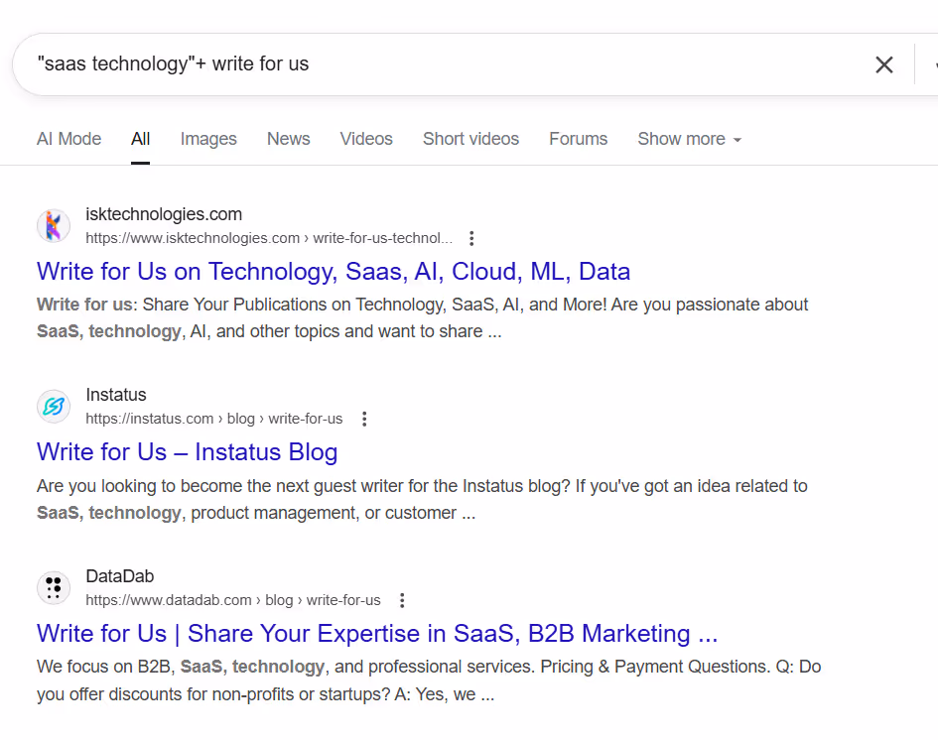The width and height of the screenshot is (938, 740).
Task: Click the DataDab site name
Action: click(120, 576)
